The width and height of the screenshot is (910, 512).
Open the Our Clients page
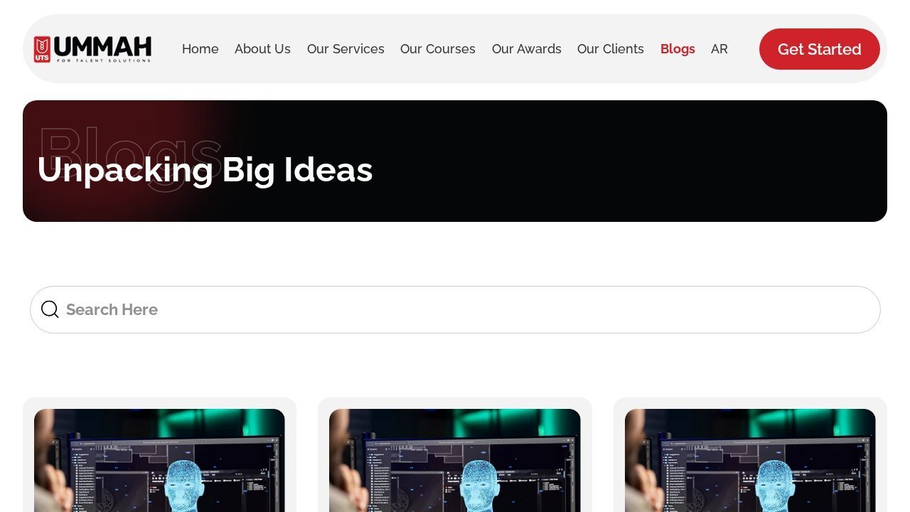[611, 49]
